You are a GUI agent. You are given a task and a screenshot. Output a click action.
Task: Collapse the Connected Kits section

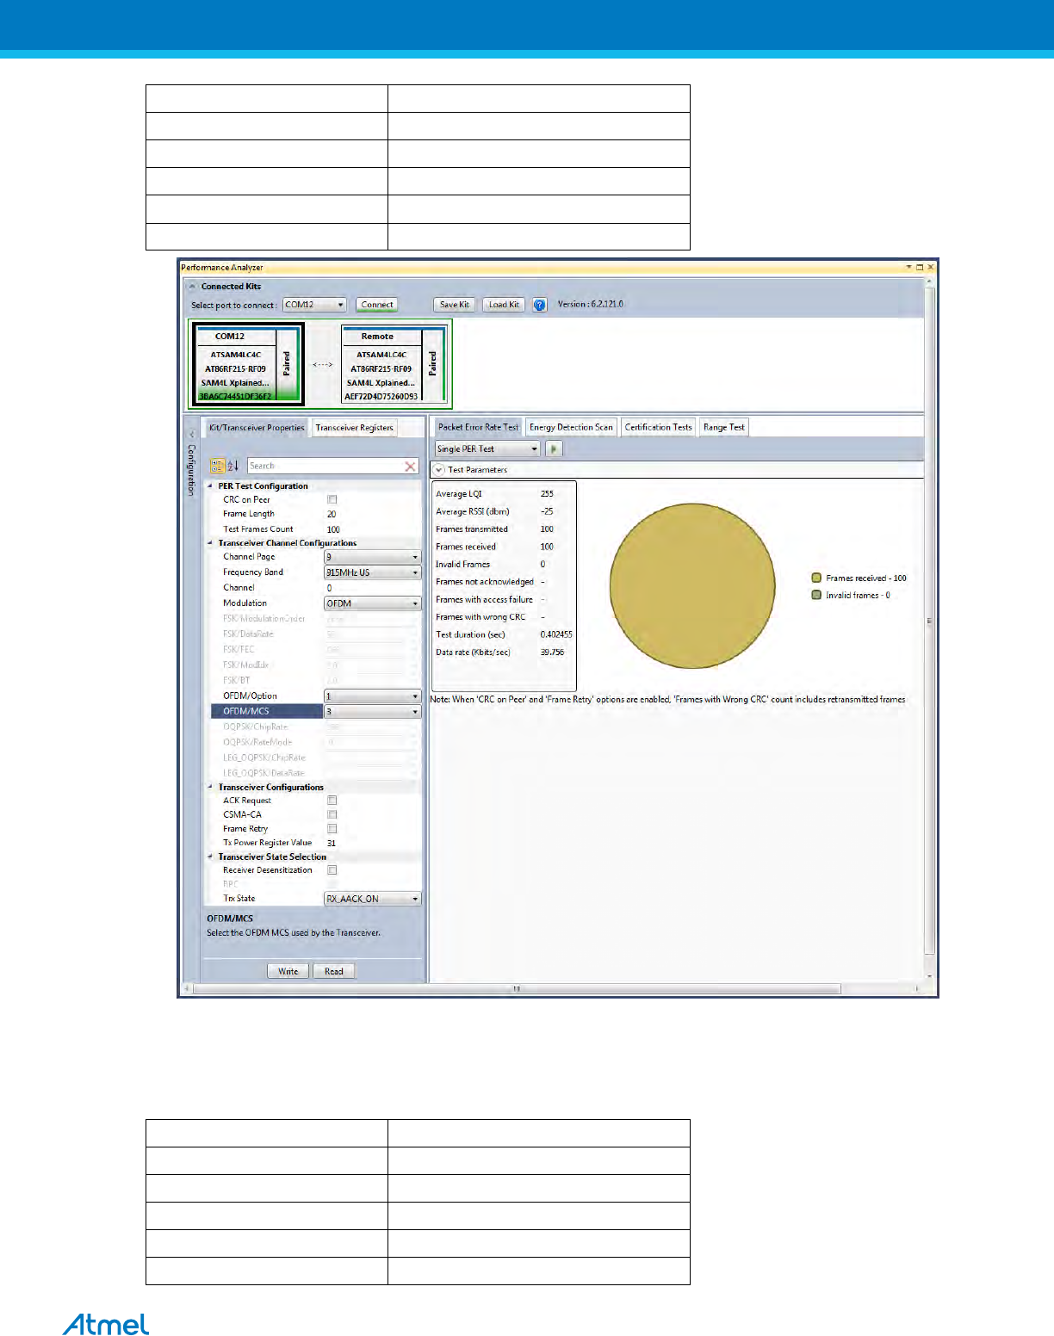(x=192, y=287)
